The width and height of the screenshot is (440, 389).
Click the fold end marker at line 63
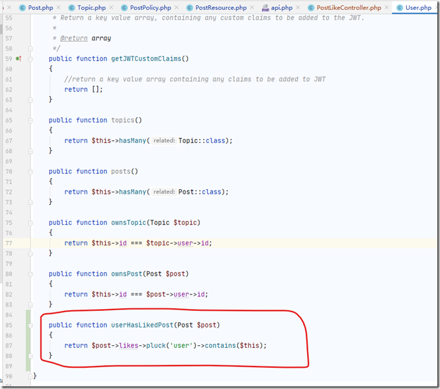[x=30, y=100]
